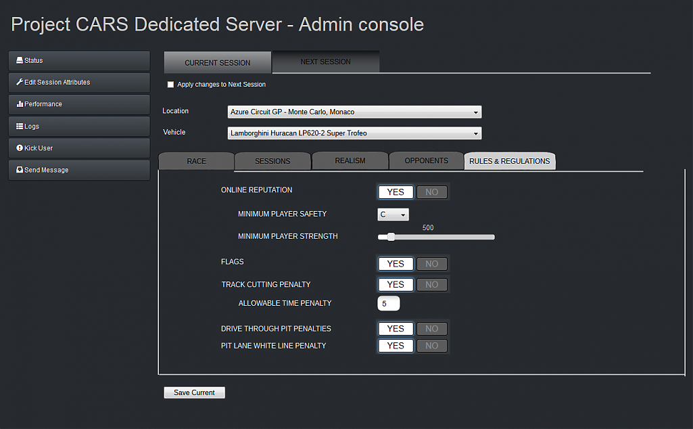Set Online Reputation to NO

(432, 192)
